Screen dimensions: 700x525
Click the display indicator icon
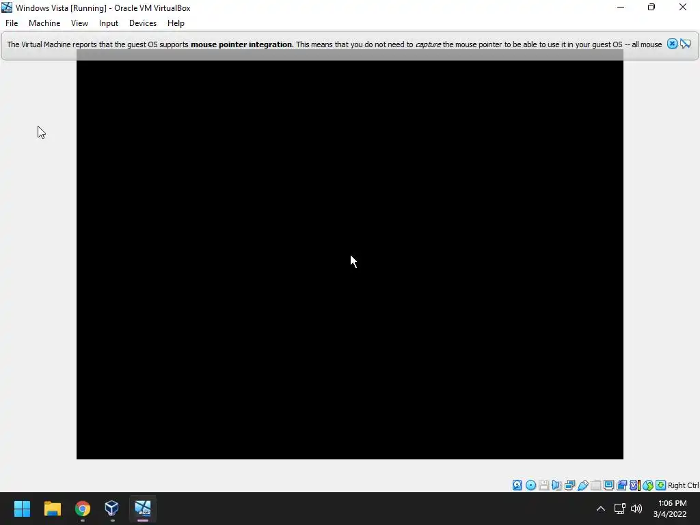(x=609, y=485)
